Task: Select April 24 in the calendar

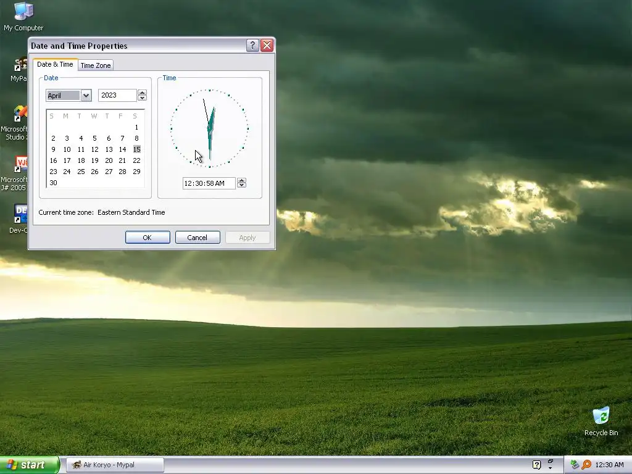Action: (x=67, y=172)
